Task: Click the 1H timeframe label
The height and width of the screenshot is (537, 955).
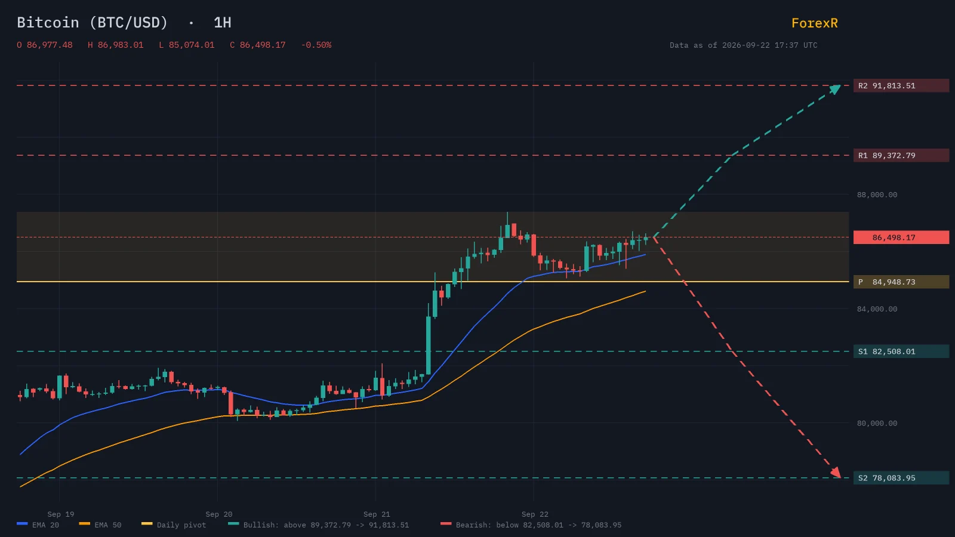Action: tap(223, 23)
